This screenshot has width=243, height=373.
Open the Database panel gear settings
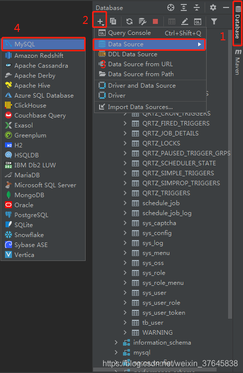click(213, 7)
